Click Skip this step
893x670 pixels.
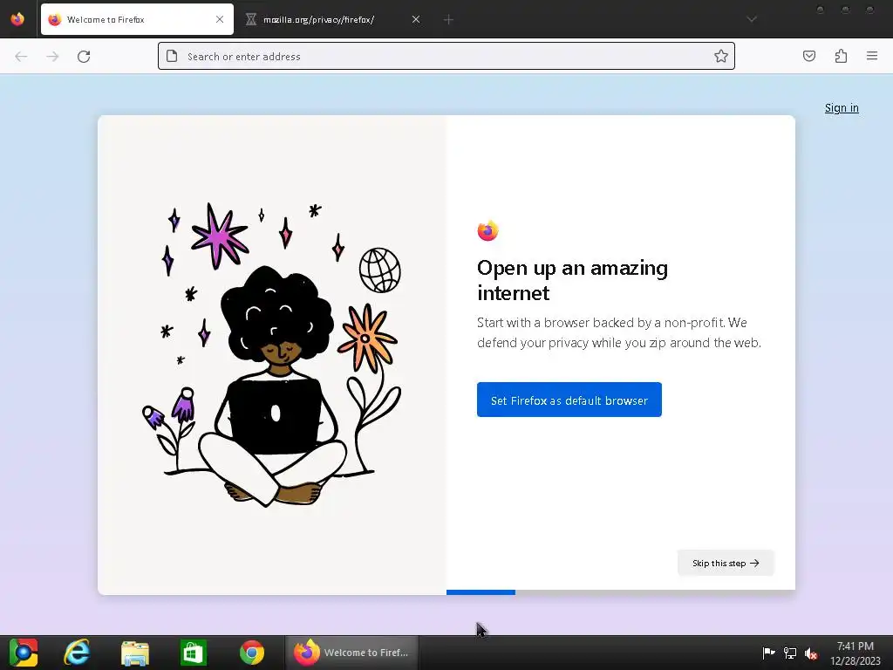point(726,563)
